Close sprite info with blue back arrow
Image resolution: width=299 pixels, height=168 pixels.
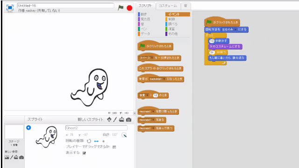[x=28, y=127]
